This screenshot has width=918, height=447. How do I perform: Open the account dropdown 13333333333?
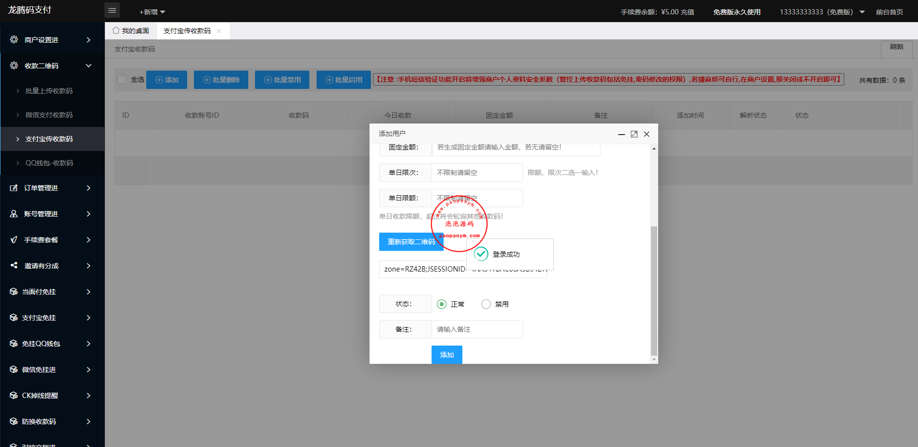821,12
